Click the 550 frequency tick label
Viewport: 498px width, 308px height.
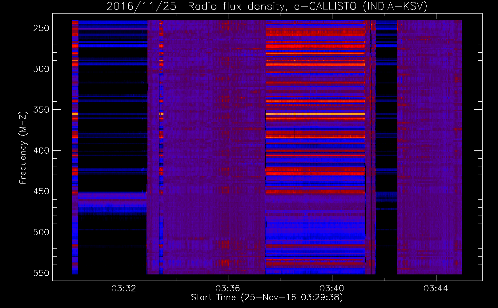pyautogui.click(x=41, y=273)
